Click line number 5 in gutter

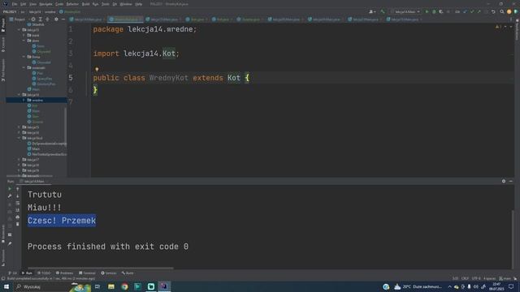tap(71, 78)
